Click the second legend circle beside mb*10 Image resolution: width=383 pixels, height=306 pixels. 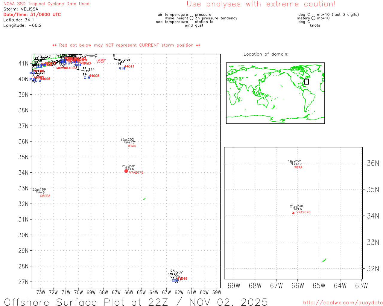pyautogui.click(x=313, y=18)
